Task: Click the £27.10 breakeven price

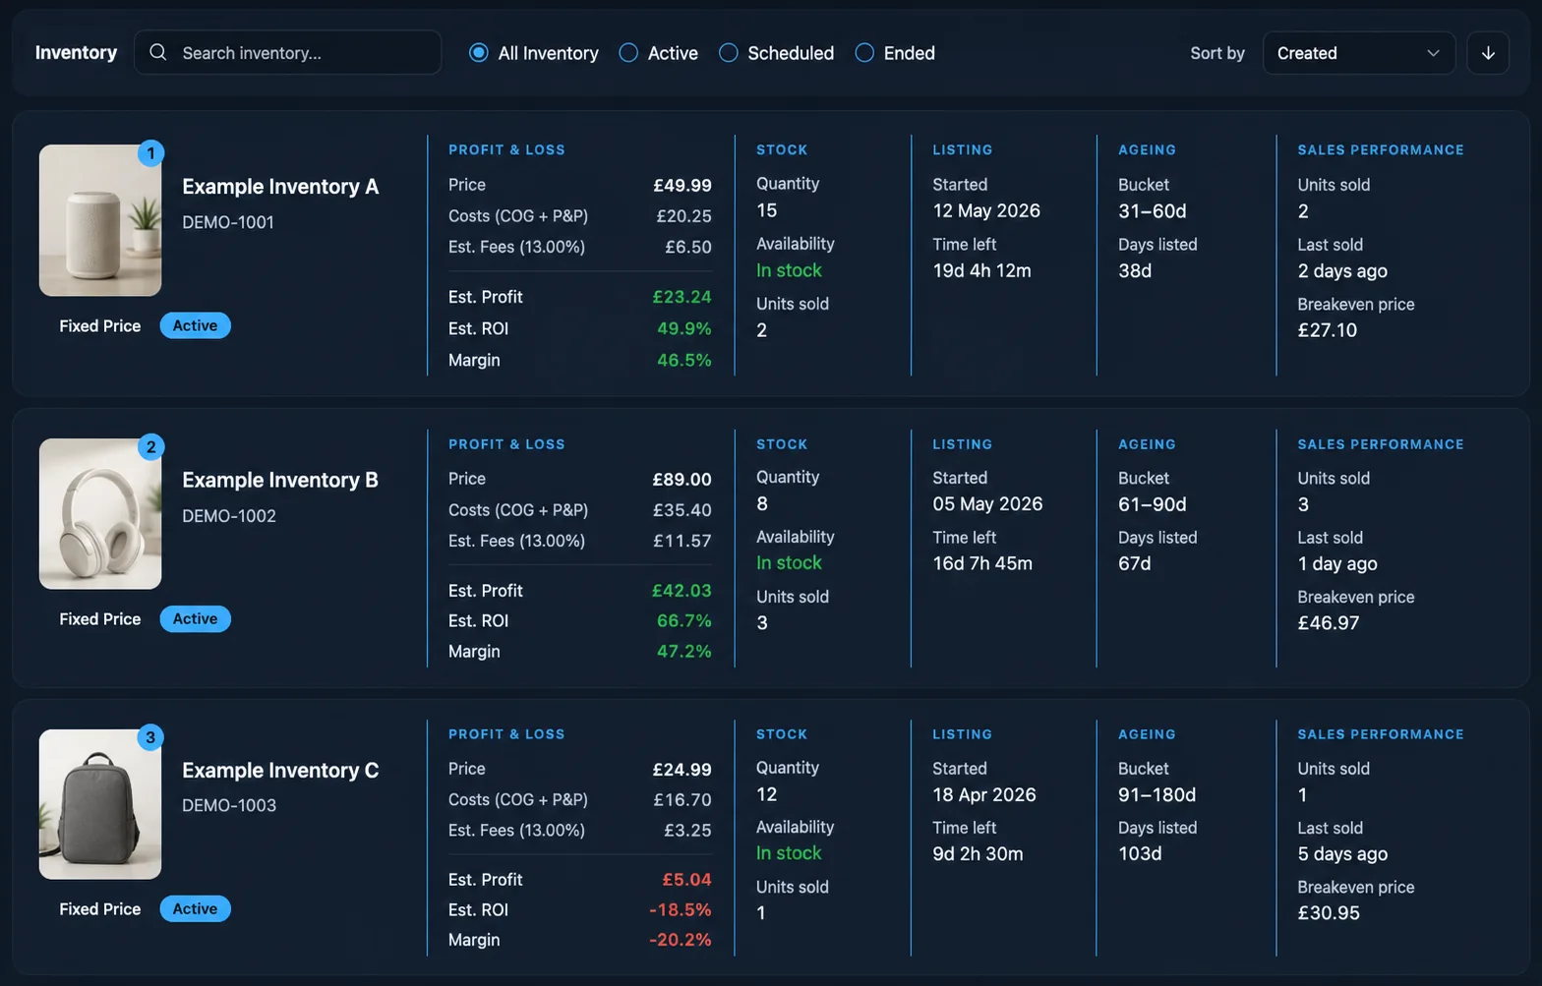Action: pyautogui.click(x=1327, y=330)
